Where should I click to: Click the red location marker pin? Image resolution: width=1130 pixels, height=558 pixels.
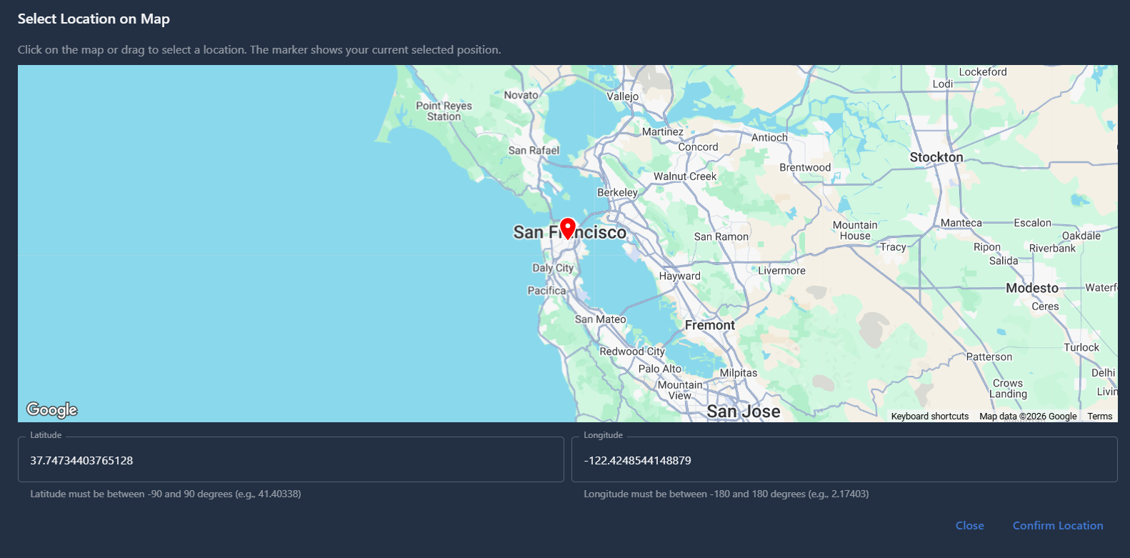click(x=568, y=229)
